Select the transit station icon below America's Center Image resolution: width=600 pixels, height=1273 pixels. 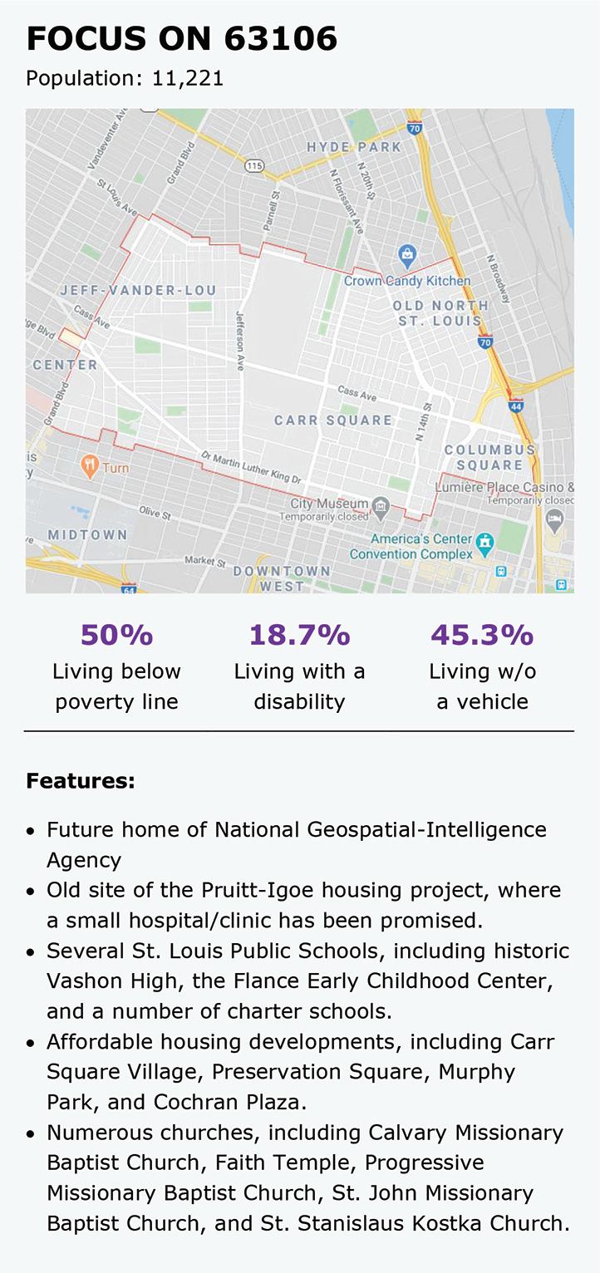[501, 572]
